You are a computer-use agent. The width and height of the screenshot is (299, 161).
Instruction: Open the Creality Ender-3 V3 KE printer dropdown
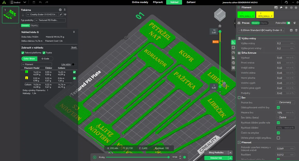click(42, 14)
